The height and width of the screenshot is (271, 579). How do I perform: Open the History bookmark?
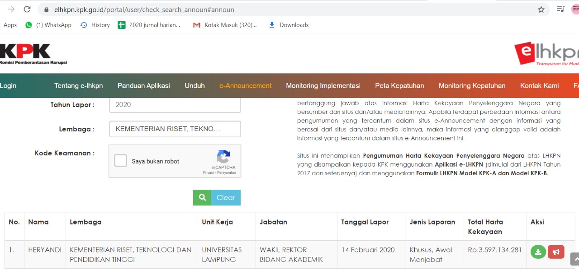[x=95, y=25]
